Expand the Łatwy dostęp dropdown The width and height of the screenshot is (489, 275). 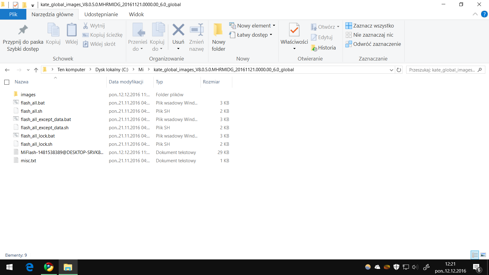tap(271, 35)
